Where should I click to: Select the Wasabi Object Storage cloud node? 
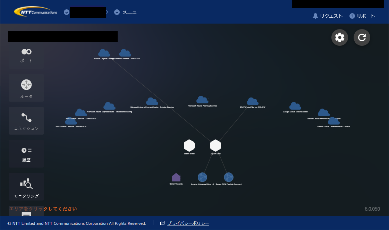click(x=104, y=53)
